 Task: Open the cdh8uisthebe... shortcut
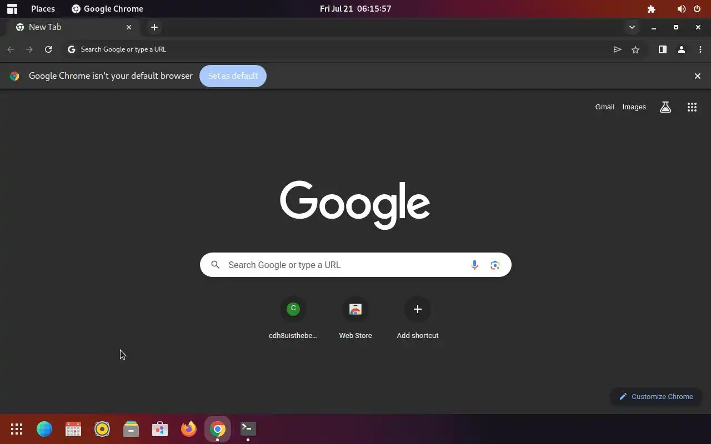(293, 319)
